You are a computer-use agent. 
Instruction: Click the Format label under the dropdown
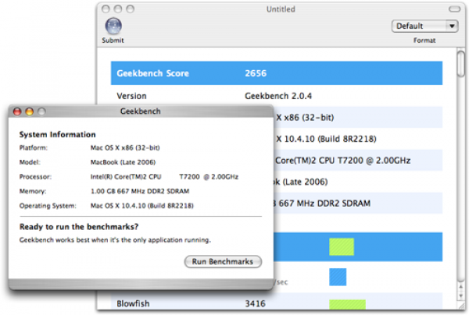coord(424,41)
